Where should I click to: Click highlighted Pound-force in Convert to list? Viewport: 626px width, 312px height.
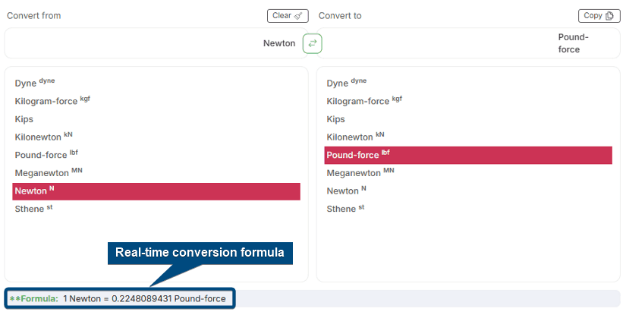[x=467, y=155]
